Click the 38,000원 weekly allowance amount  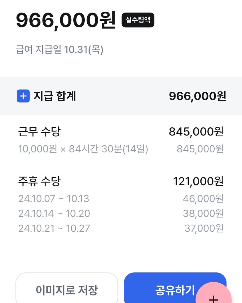point(203,214)
